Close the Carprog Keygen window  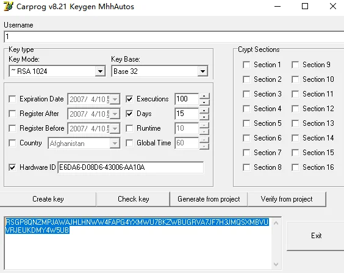[x=333, y=6]
